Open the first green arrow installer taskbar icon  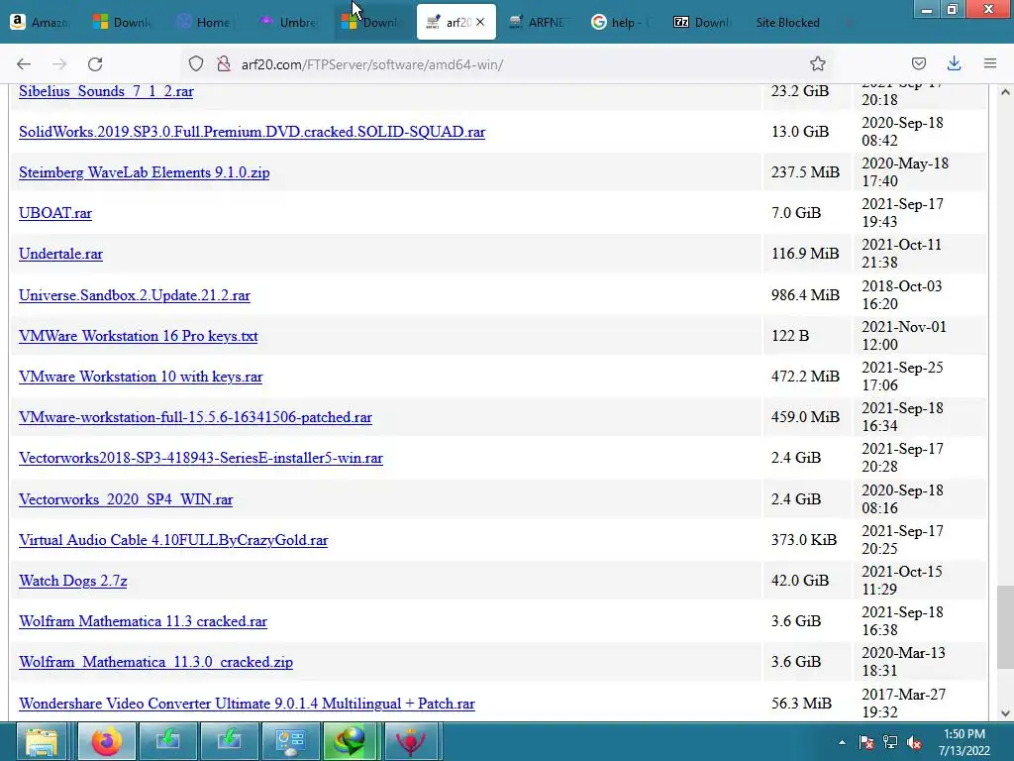point(167,741)
